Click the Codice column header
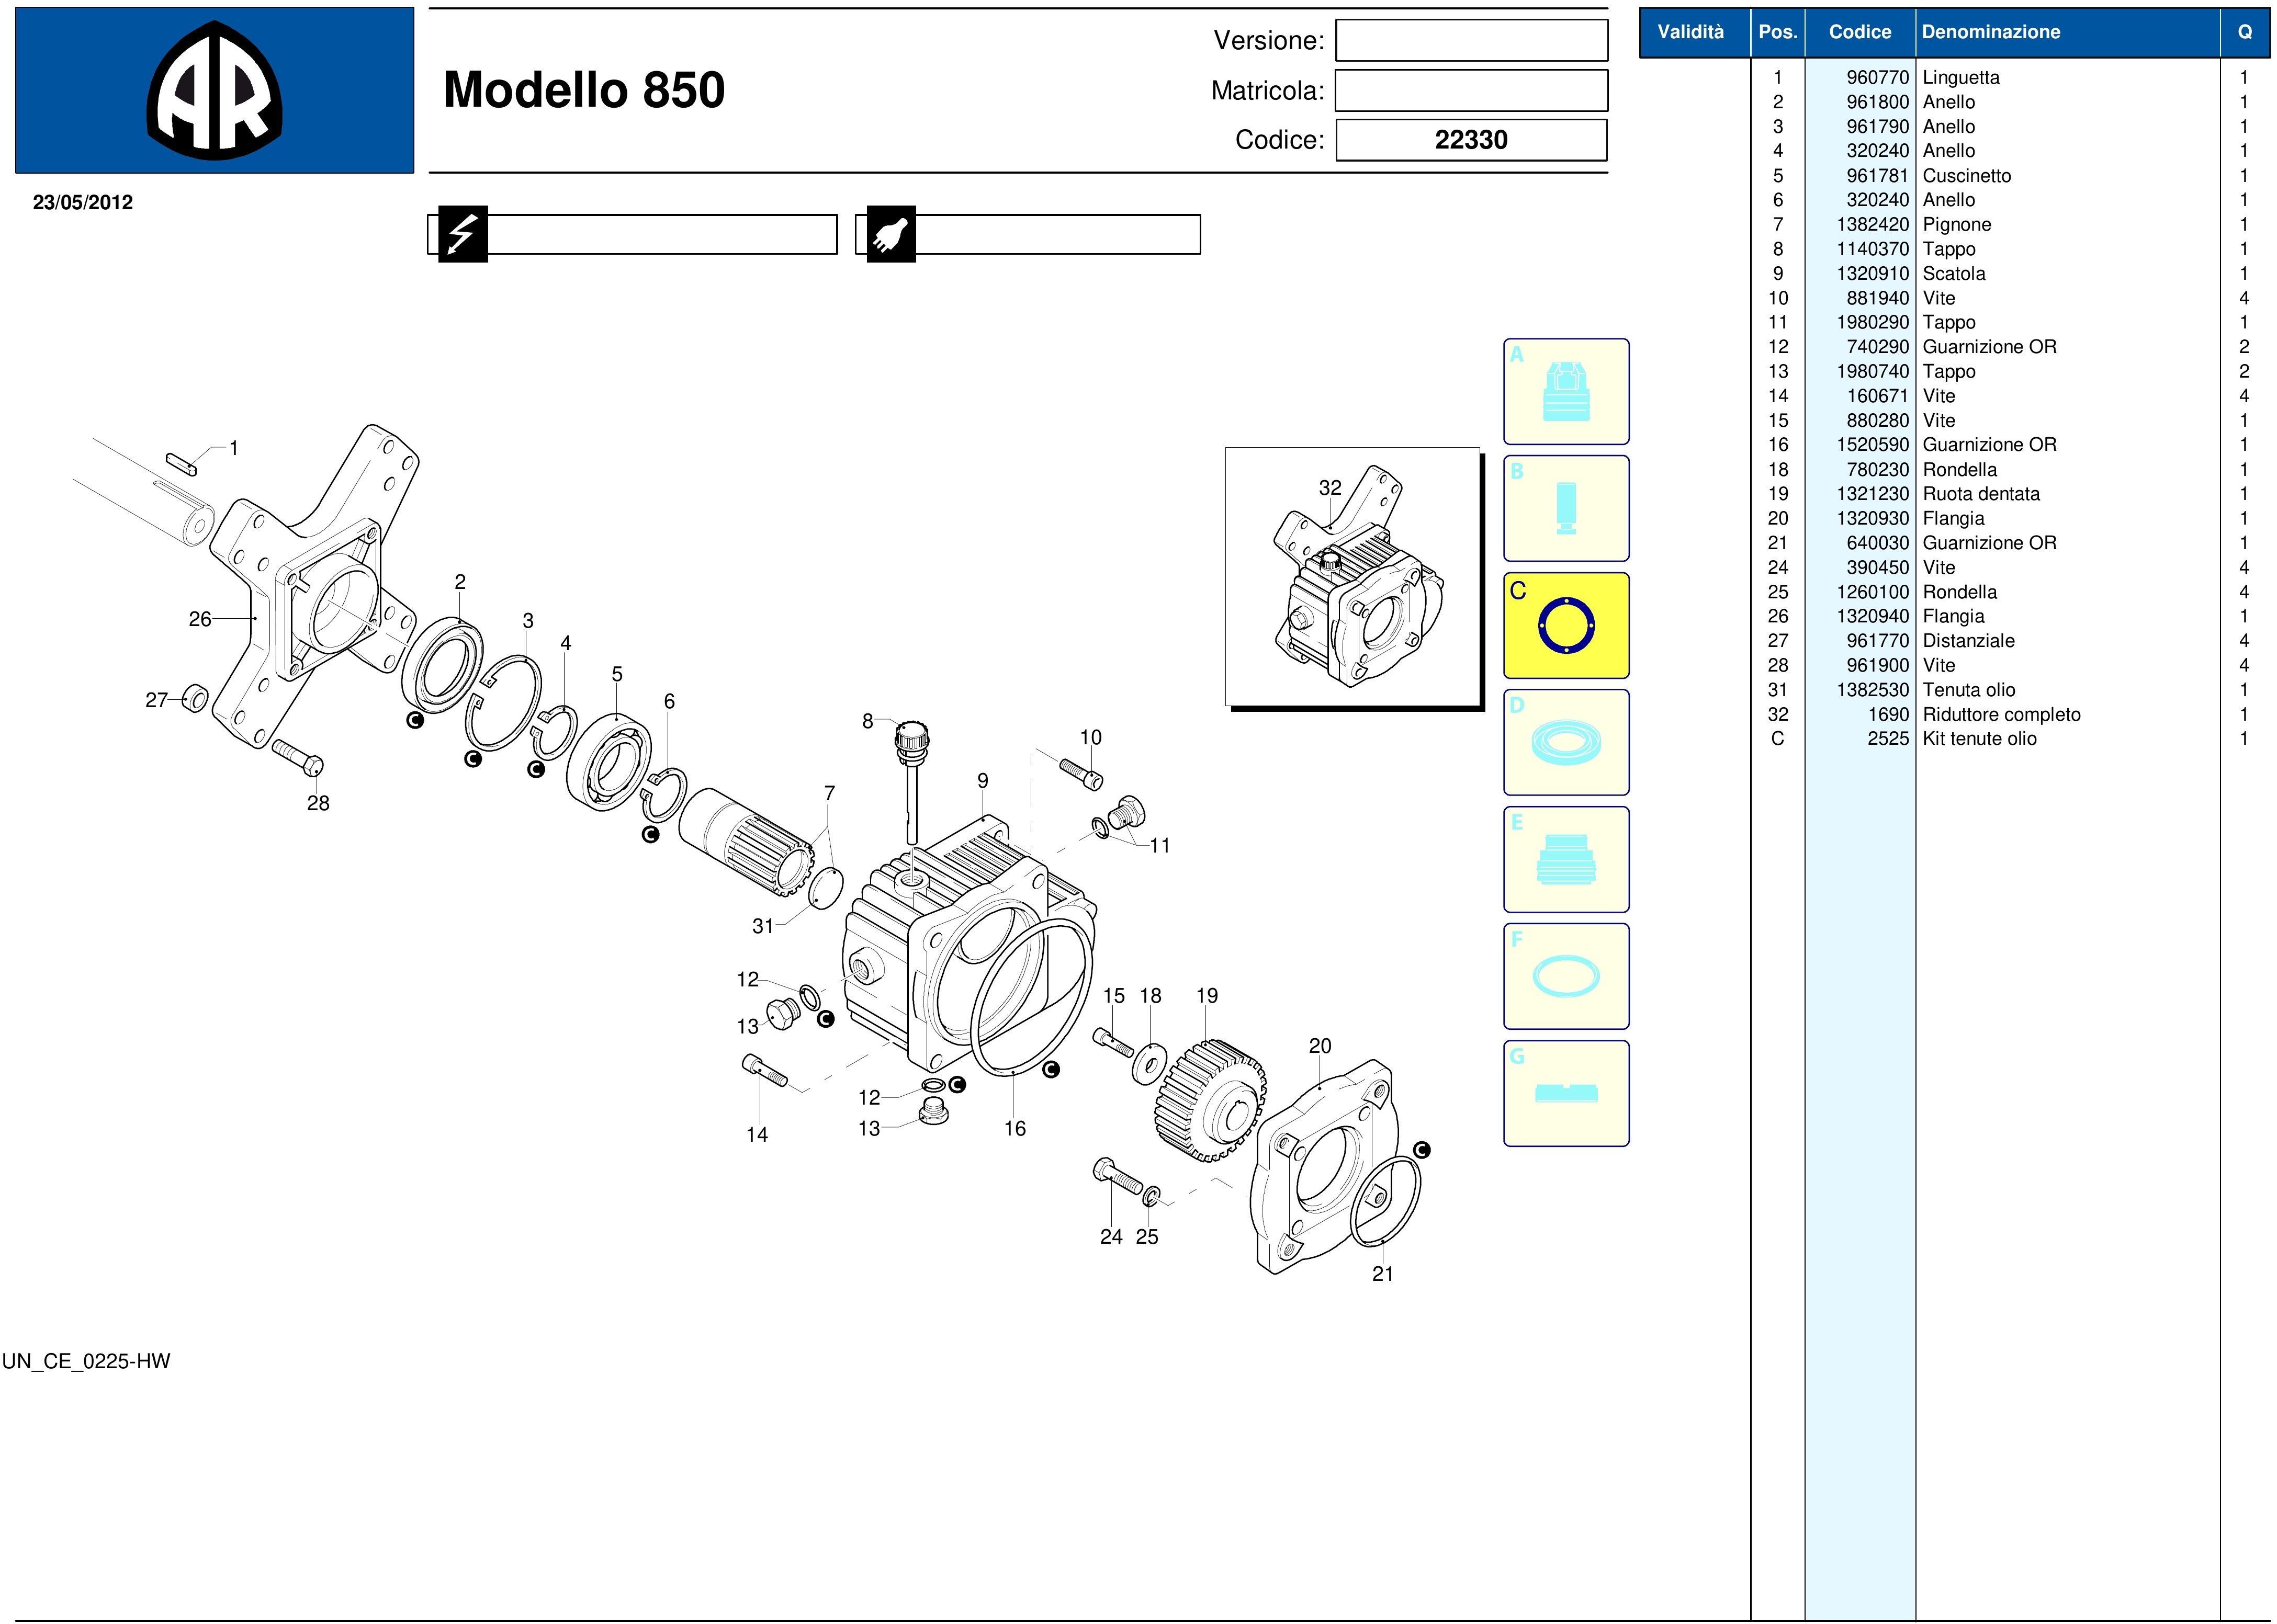2277x1624 pixels. [x=1860, y=32]
